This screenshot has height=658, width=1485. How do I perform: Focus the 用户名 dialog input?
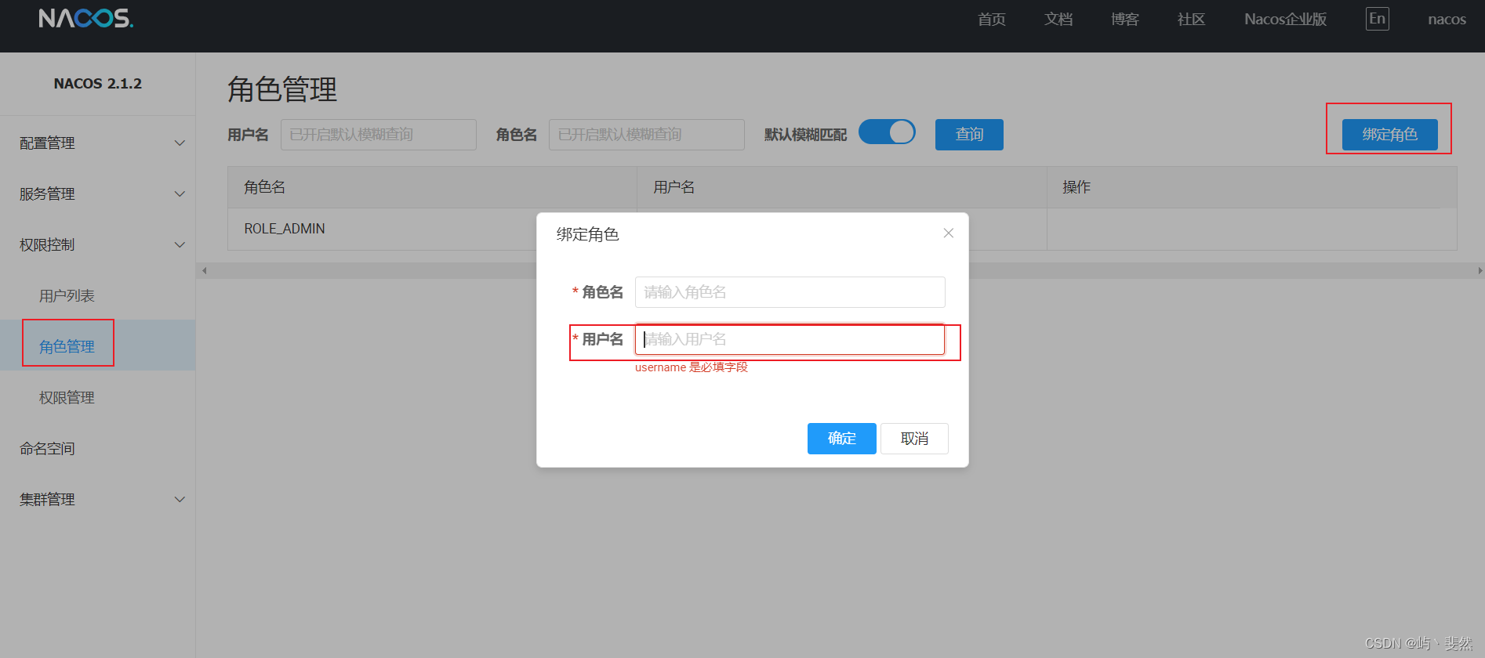pos(790,339)
